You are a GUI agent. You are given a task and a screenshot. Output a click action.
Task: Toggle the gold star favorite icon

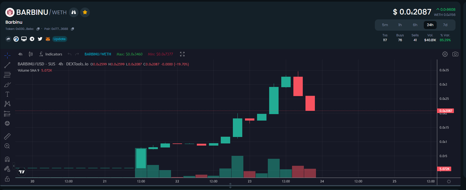pos(85,12)
